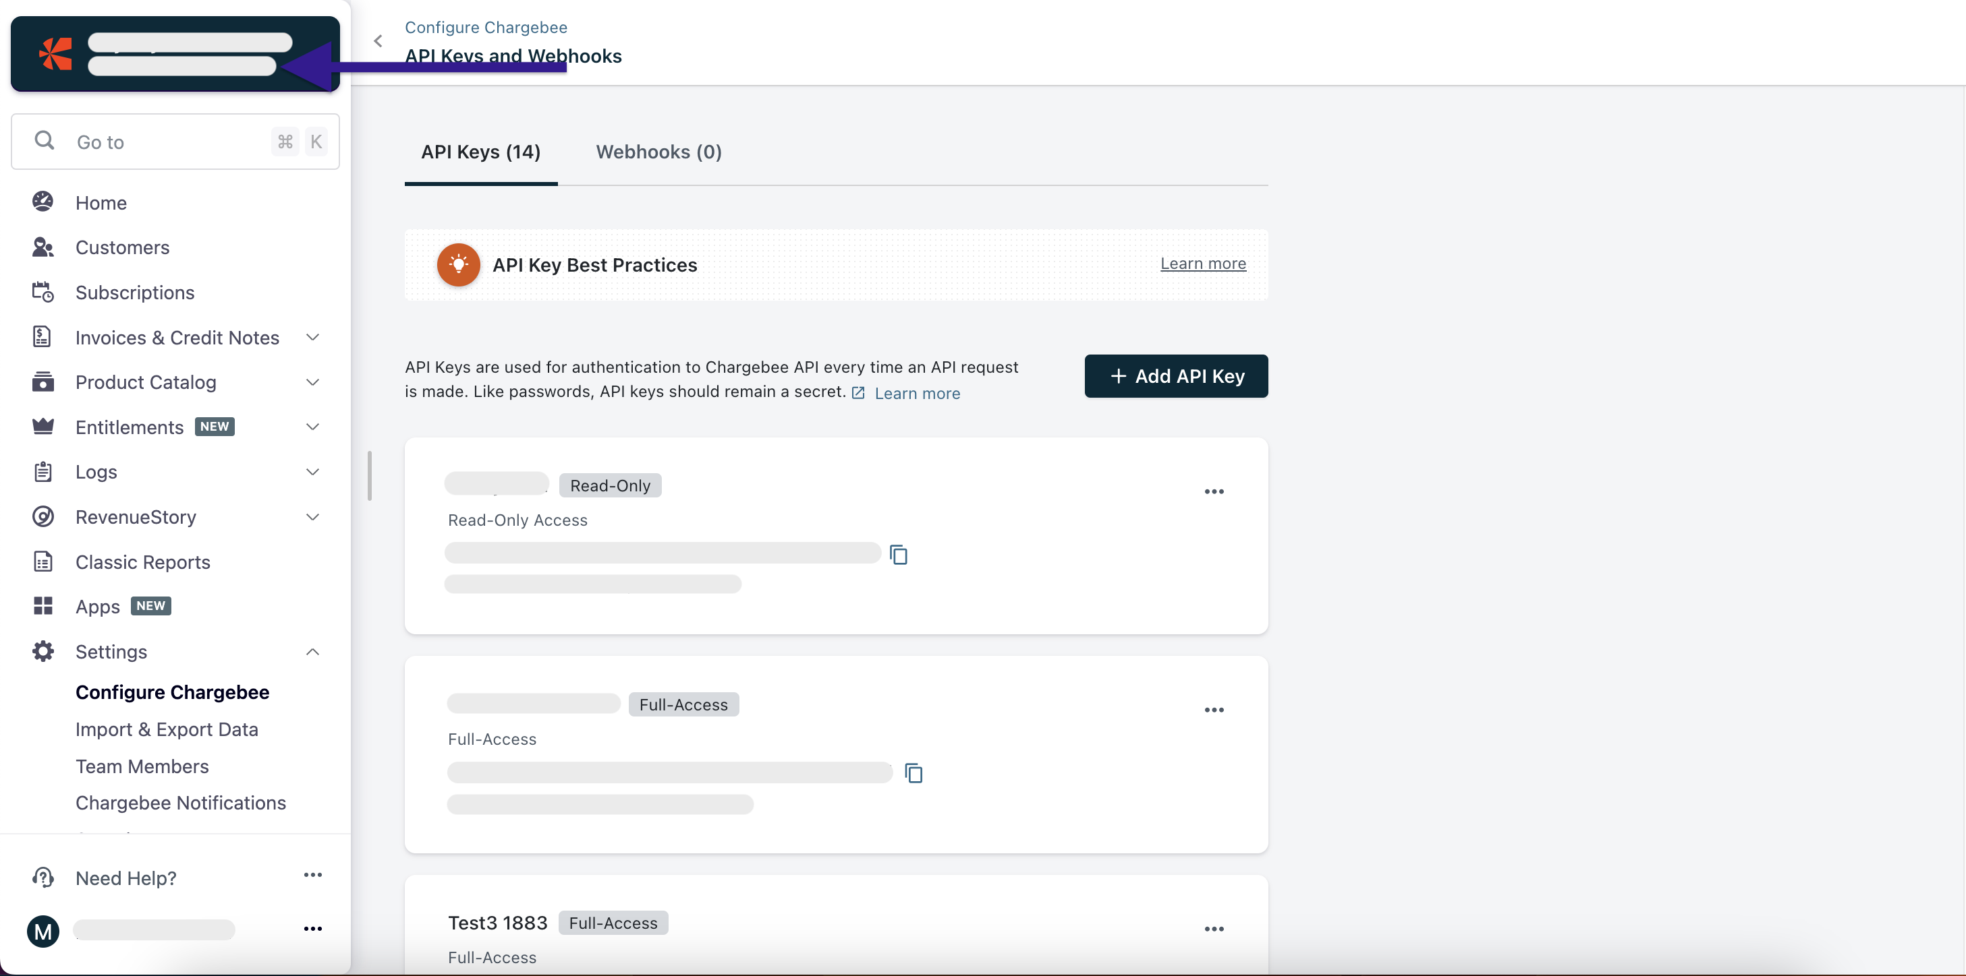Click the Read-Only Access description text
This screenshot has height=976, width=1966.
(x=517, y=520)
